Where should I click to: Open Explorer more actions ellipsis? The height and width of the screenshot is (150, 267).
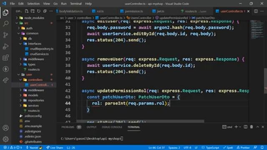(51, 11)
